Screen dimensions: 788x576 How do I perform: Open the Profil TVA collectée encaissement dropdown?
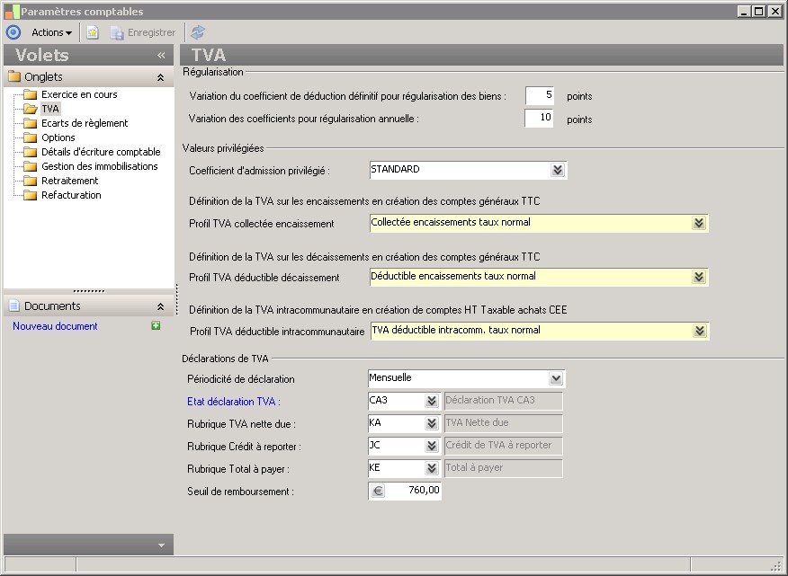(x=699, y=223)
